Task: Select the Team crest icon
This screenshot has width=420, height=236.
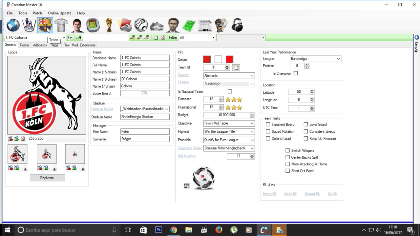Action: 45,25
